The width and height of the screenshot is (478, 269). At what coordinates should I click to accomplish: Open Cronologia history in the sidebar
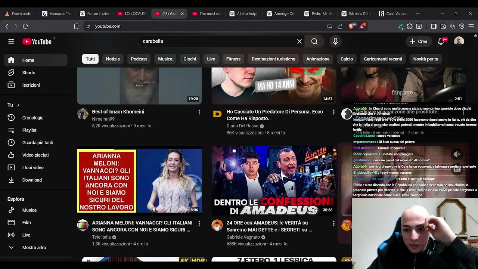(x=36, y=118)
